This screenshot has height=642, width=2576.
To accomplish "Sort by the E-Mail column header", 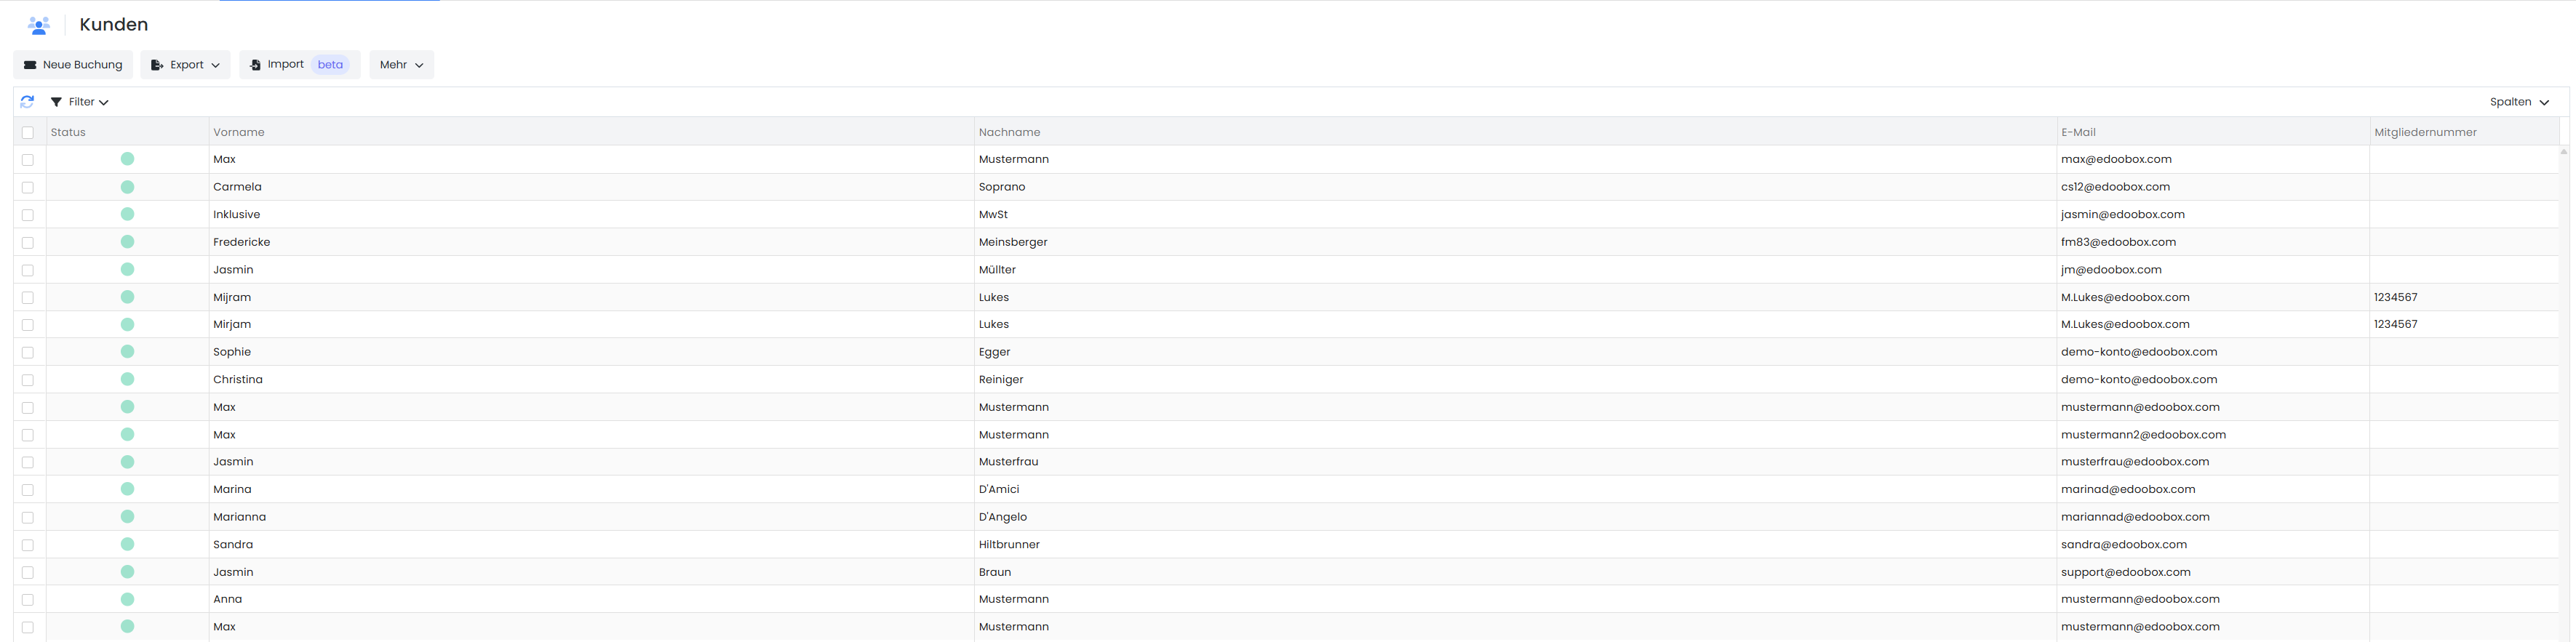I will coord(2078,132).
